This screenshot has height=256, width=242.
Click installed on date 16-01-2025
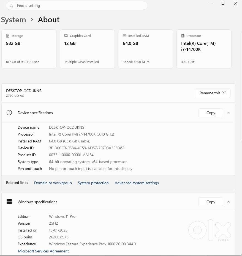tap(58, 230)
